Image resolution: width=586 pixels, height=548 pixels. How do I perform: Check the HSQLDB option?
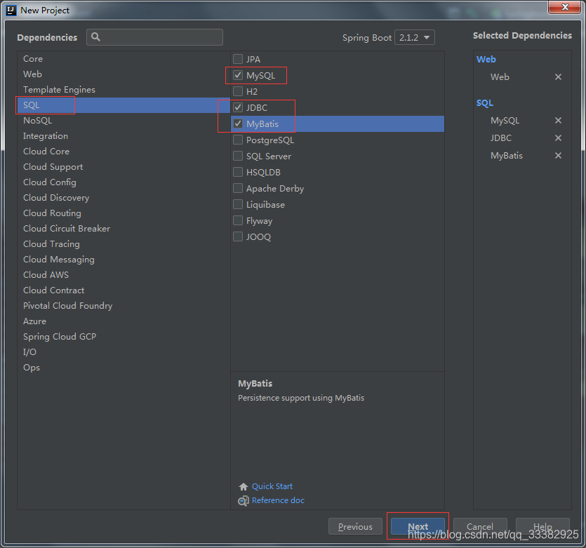[x=238, y=172]
